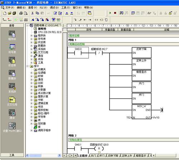Expand the 符号表 tree node
Viewport: 179px width, 160px height.
tap(32, 39)
